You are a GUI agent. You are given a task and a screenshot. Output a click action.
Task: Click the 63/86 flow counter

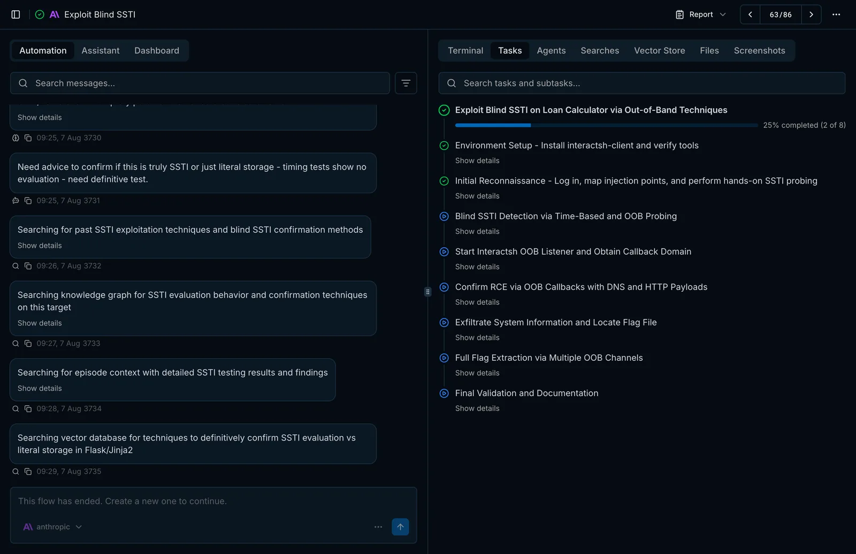pyautogui.click(x=781, y=14)
